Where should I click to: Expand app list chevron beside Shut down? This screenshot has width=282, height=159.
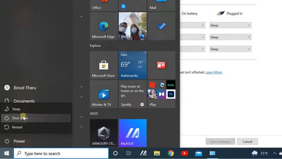click(x=82, y=117)
